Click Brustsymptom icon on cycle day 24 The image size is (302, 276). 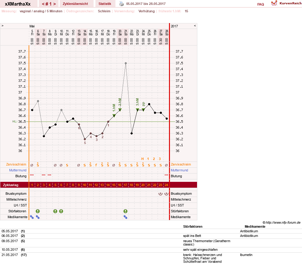(167, 194)
